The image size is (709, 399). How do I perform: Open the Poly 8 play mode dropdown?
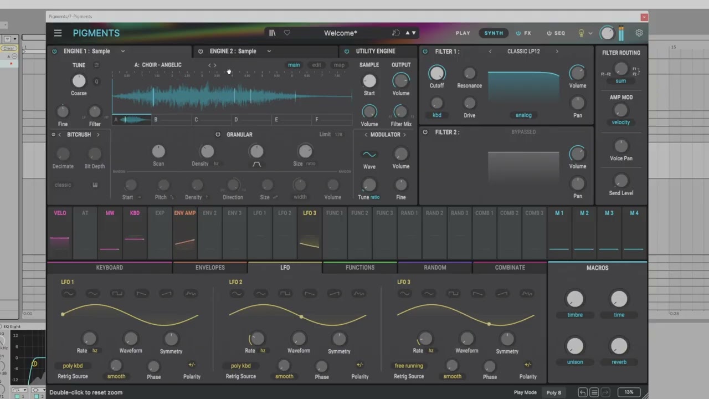(x=554, y=392)
